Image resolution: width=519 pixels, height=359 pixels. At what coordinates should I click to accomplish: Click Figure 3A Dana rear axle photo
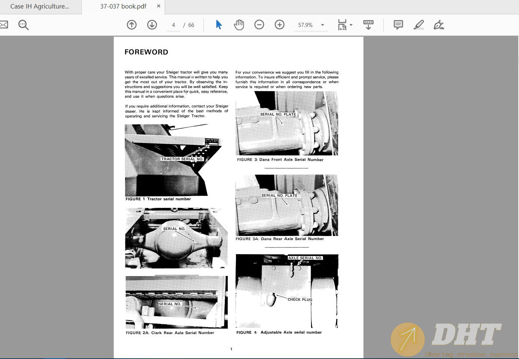click(287, 205)
